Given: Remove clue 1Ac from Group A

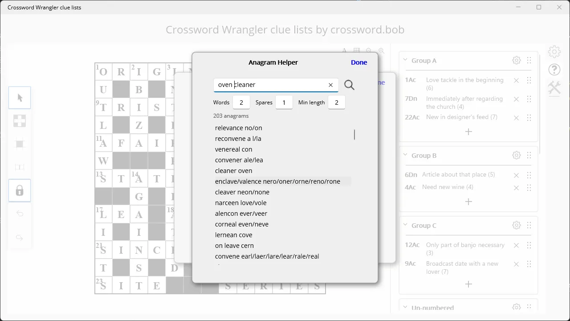Looking at the screenshot, I should click(x=516, y=80).
